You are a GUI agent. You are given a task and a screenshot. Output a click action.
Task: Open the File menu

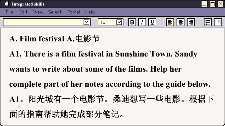coord(9,12)
